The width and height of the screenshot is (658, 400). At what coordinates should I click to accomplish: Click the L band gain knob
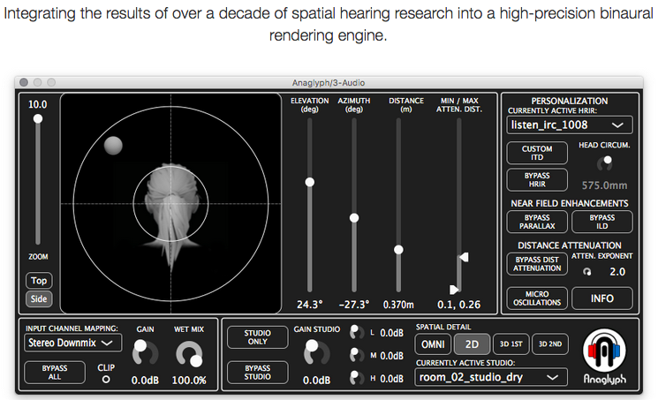[357, 332]
